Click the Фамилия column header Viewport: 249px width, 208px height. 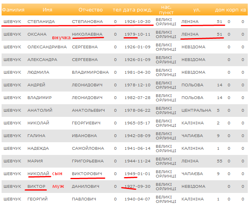[14, 10]
